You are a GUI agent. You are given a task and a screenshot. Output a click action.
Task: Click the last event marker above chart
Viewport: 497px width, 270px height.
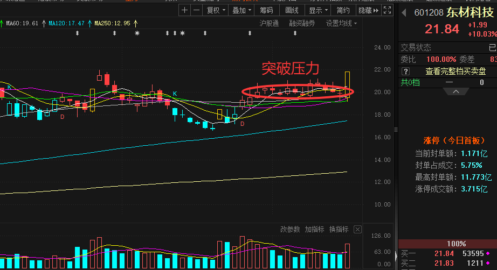295,33
